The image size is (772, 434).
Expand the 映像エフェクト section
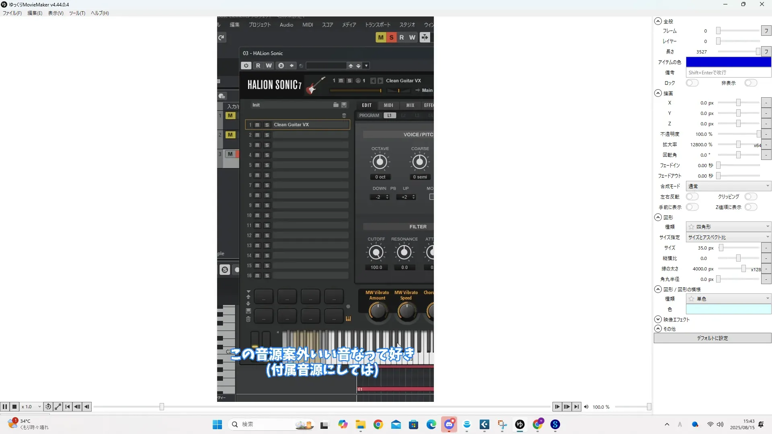click(x=658, y=319)
